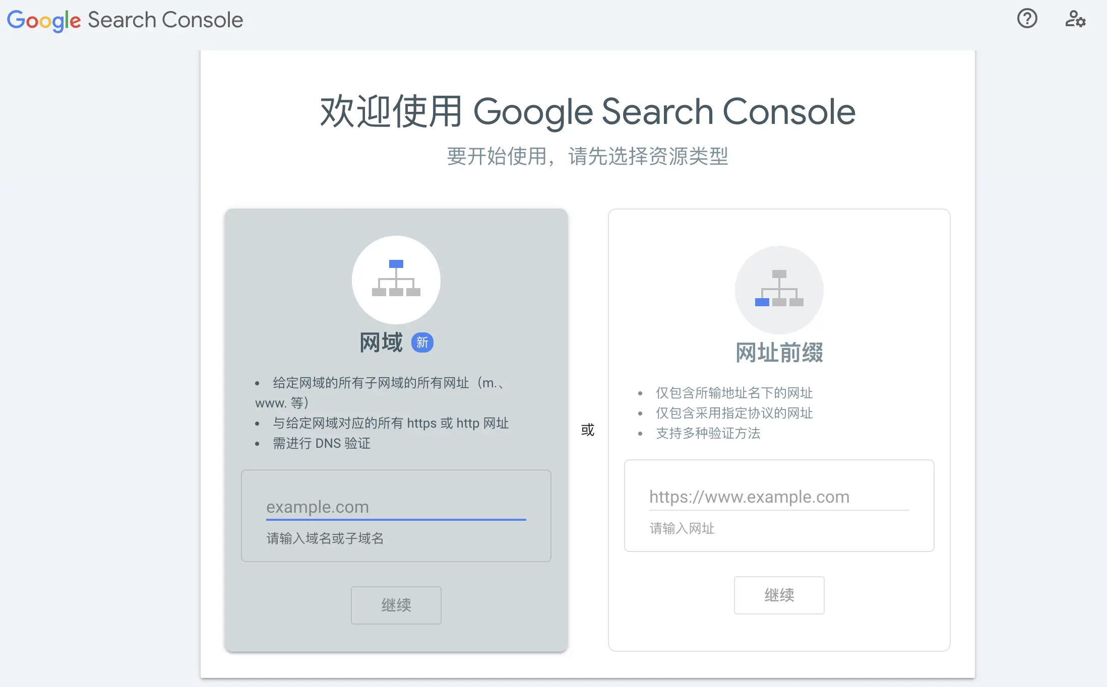Focus the example.com domain input field
Image resolution: width=1107 pixels, height=687 pixels.
[x=396, y=507]
